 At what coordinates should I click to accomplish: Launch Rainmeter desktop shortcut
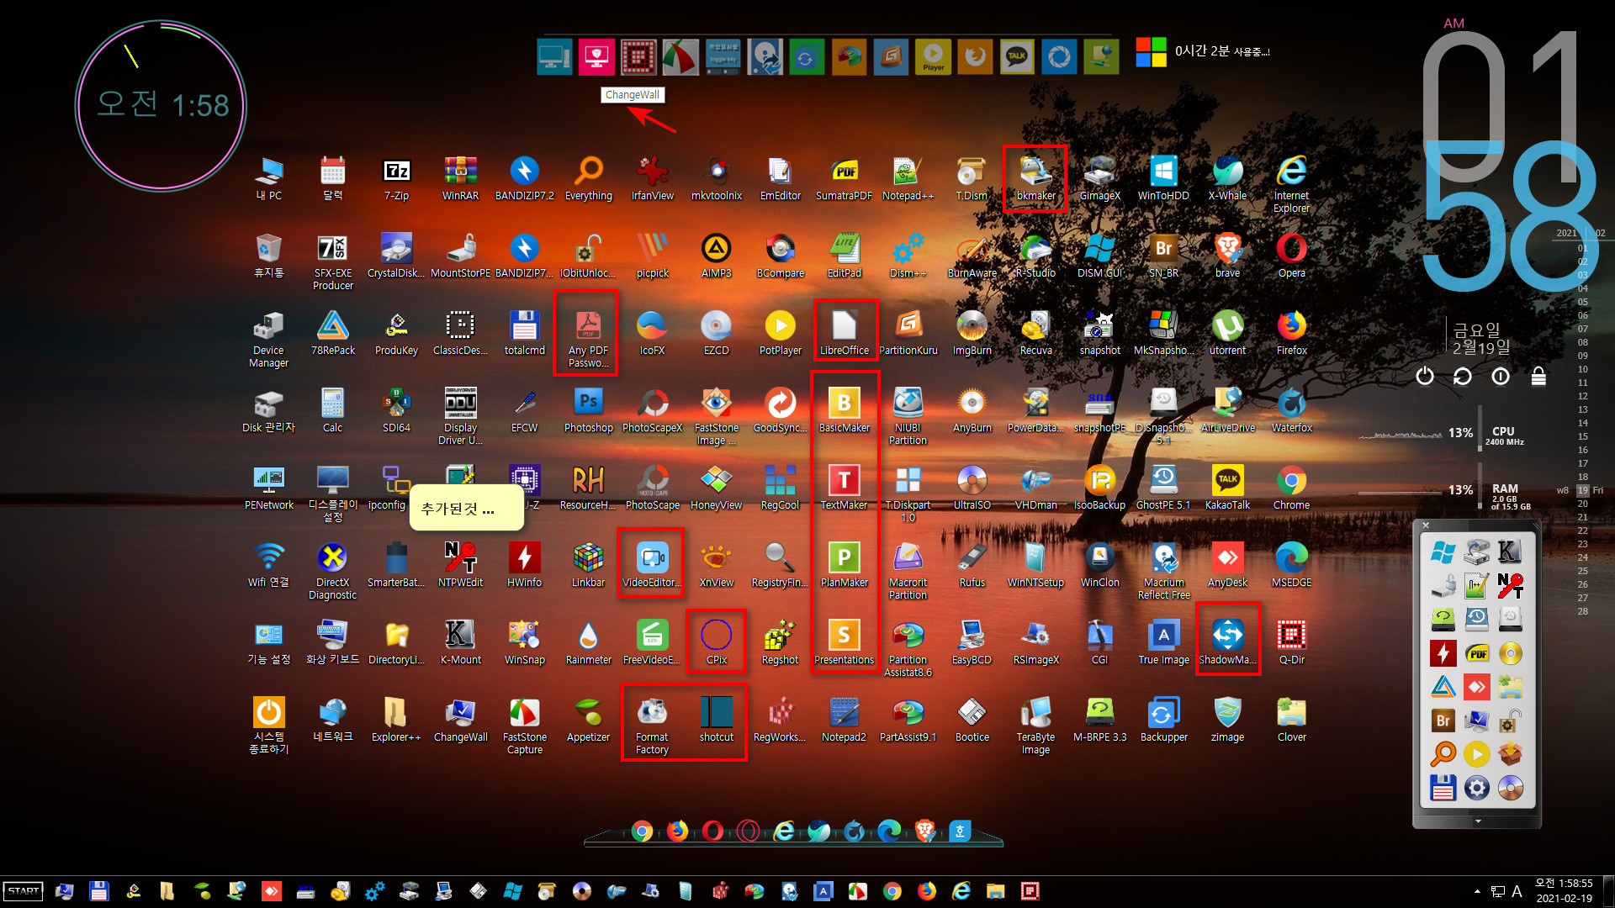click(588, 642)
